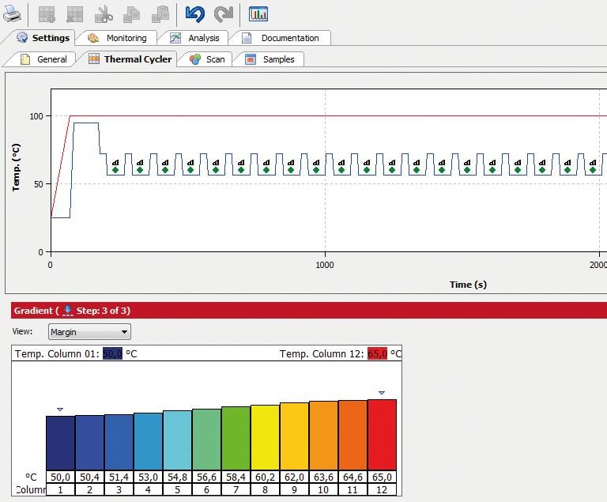Click the 51,4 temperature cell
The width and height of the screenshot is (607, 502).
[119, 477]
